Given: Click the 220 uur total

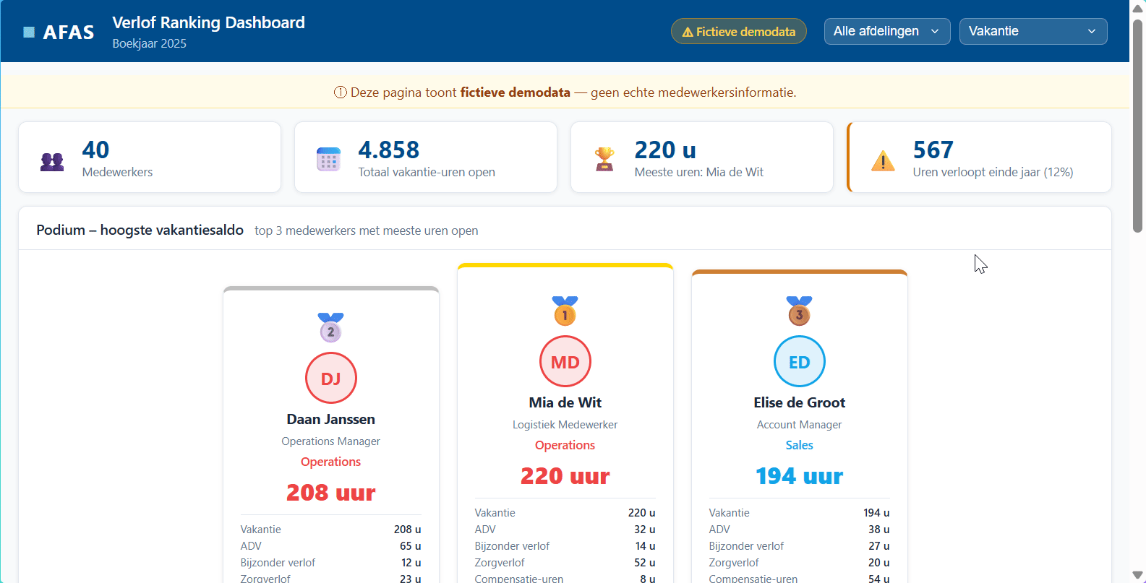Looking at the screenshot, I should [565, 476].
